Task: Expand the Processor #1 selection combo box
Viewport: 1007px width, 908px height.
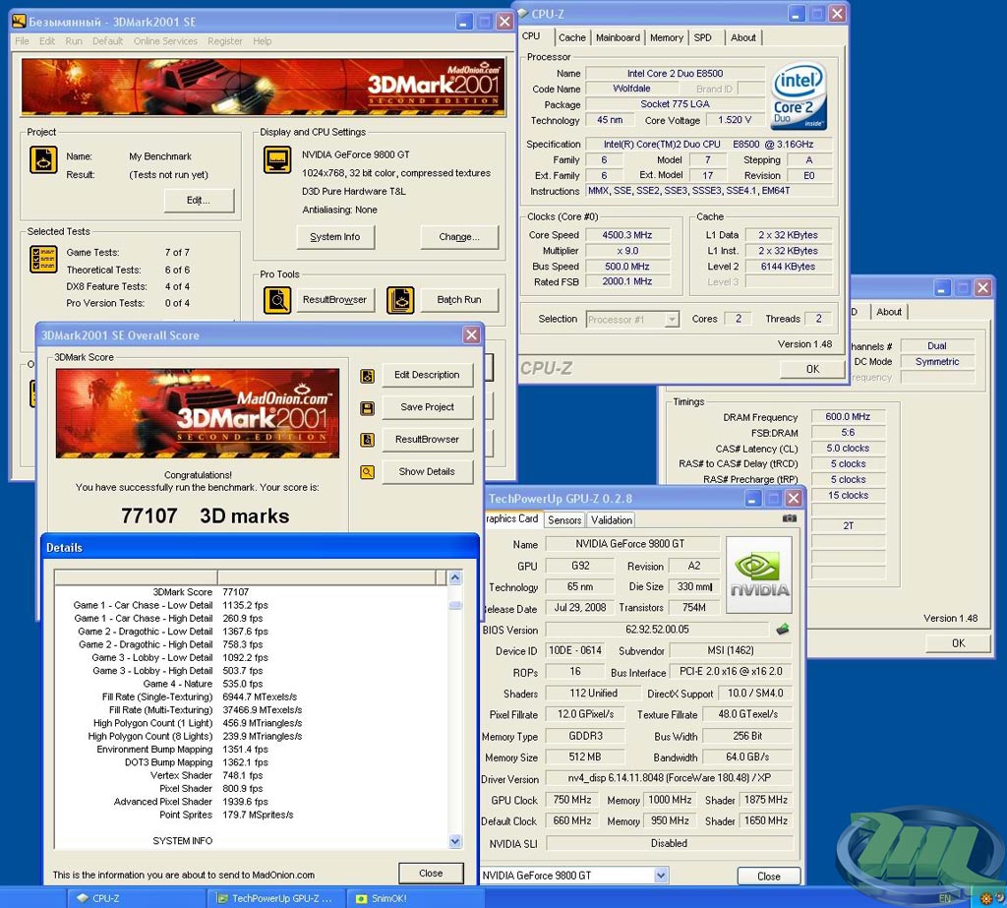Action: click(x=672, y=319)
